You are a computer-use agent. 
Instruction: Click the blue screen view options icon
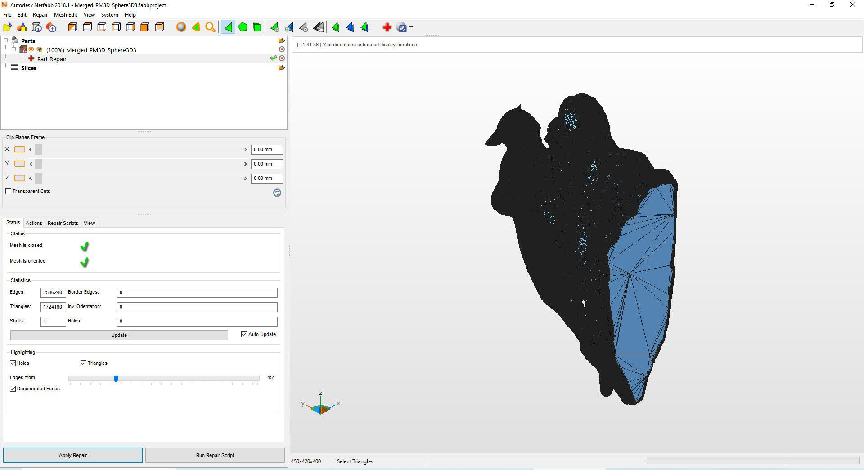402,27
